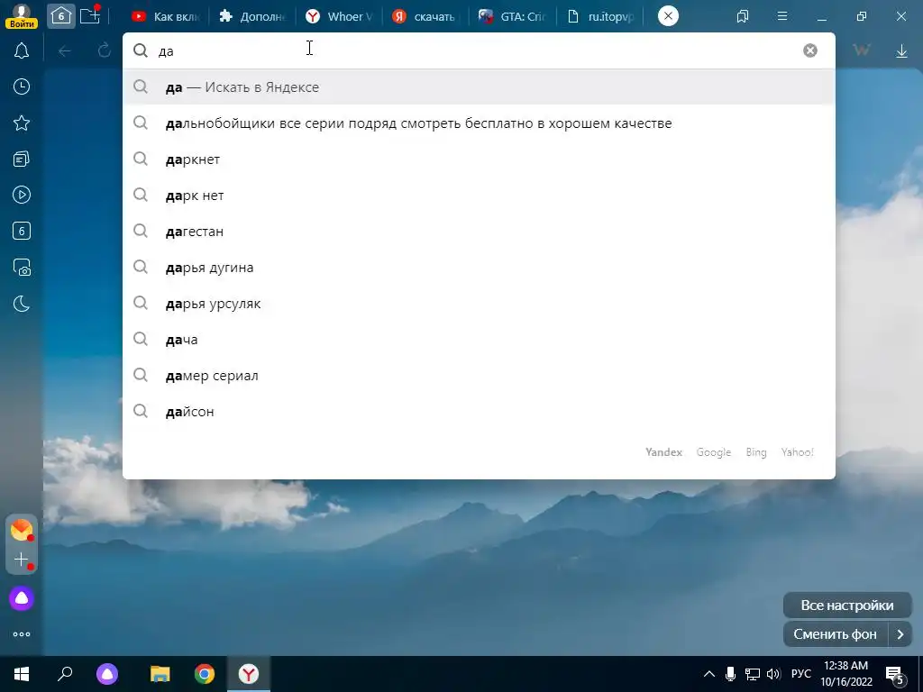Open the taskbar clock and date
This screenshot has height=692, width=923.
coord(845,674)
